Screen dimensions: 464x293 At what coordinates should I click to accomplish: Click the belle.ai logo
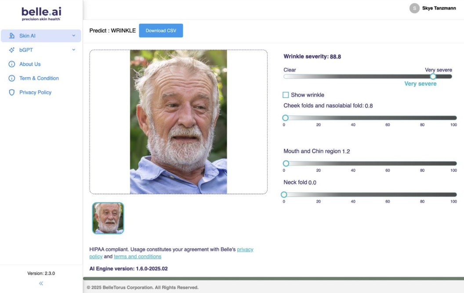pos(41,13)
